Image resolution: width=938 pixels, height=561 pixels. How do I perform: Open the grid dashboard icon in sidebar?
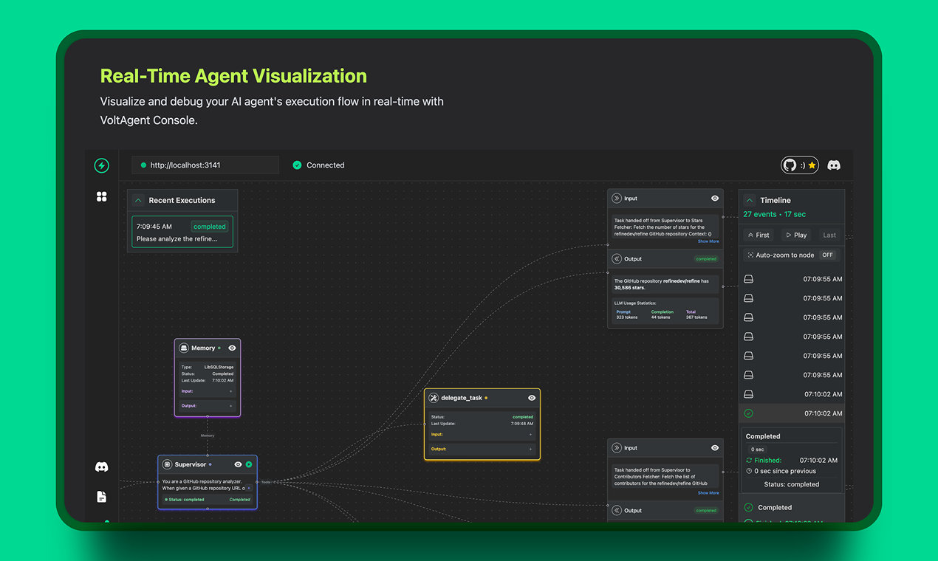point(102,196)
